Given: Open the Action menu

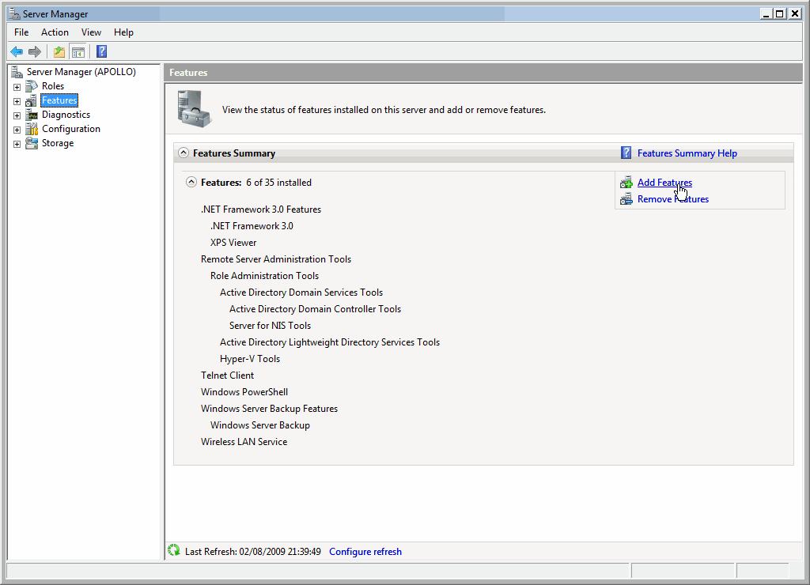Looking at the screenshot, I should [55, 32].
